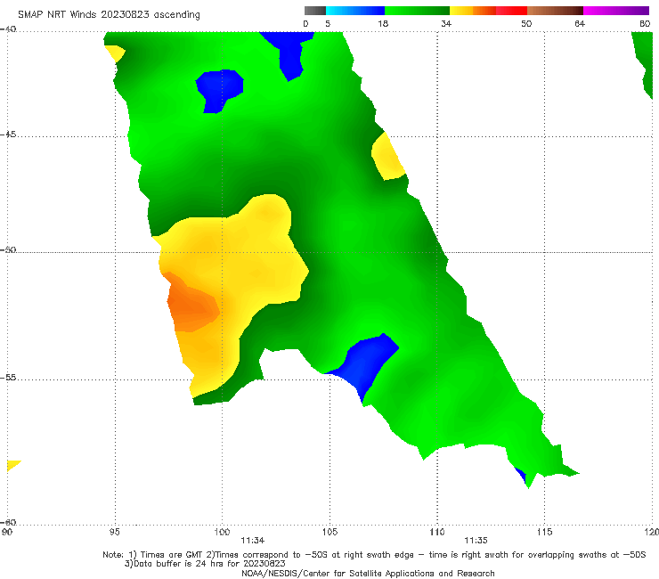Click the '34' color bar label

[x=446, y=23]
